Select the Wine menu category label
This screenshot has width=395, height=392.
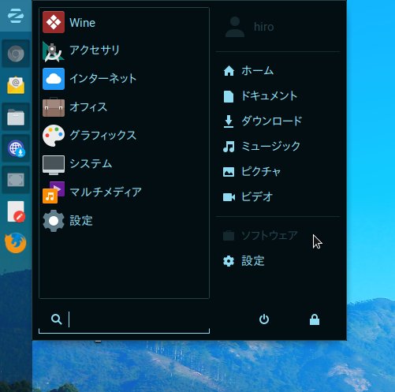point(82,23)
